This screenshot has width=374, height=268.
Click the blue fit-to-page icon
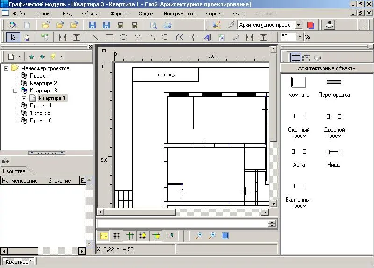pyautogui.click(x=225, y=236)
